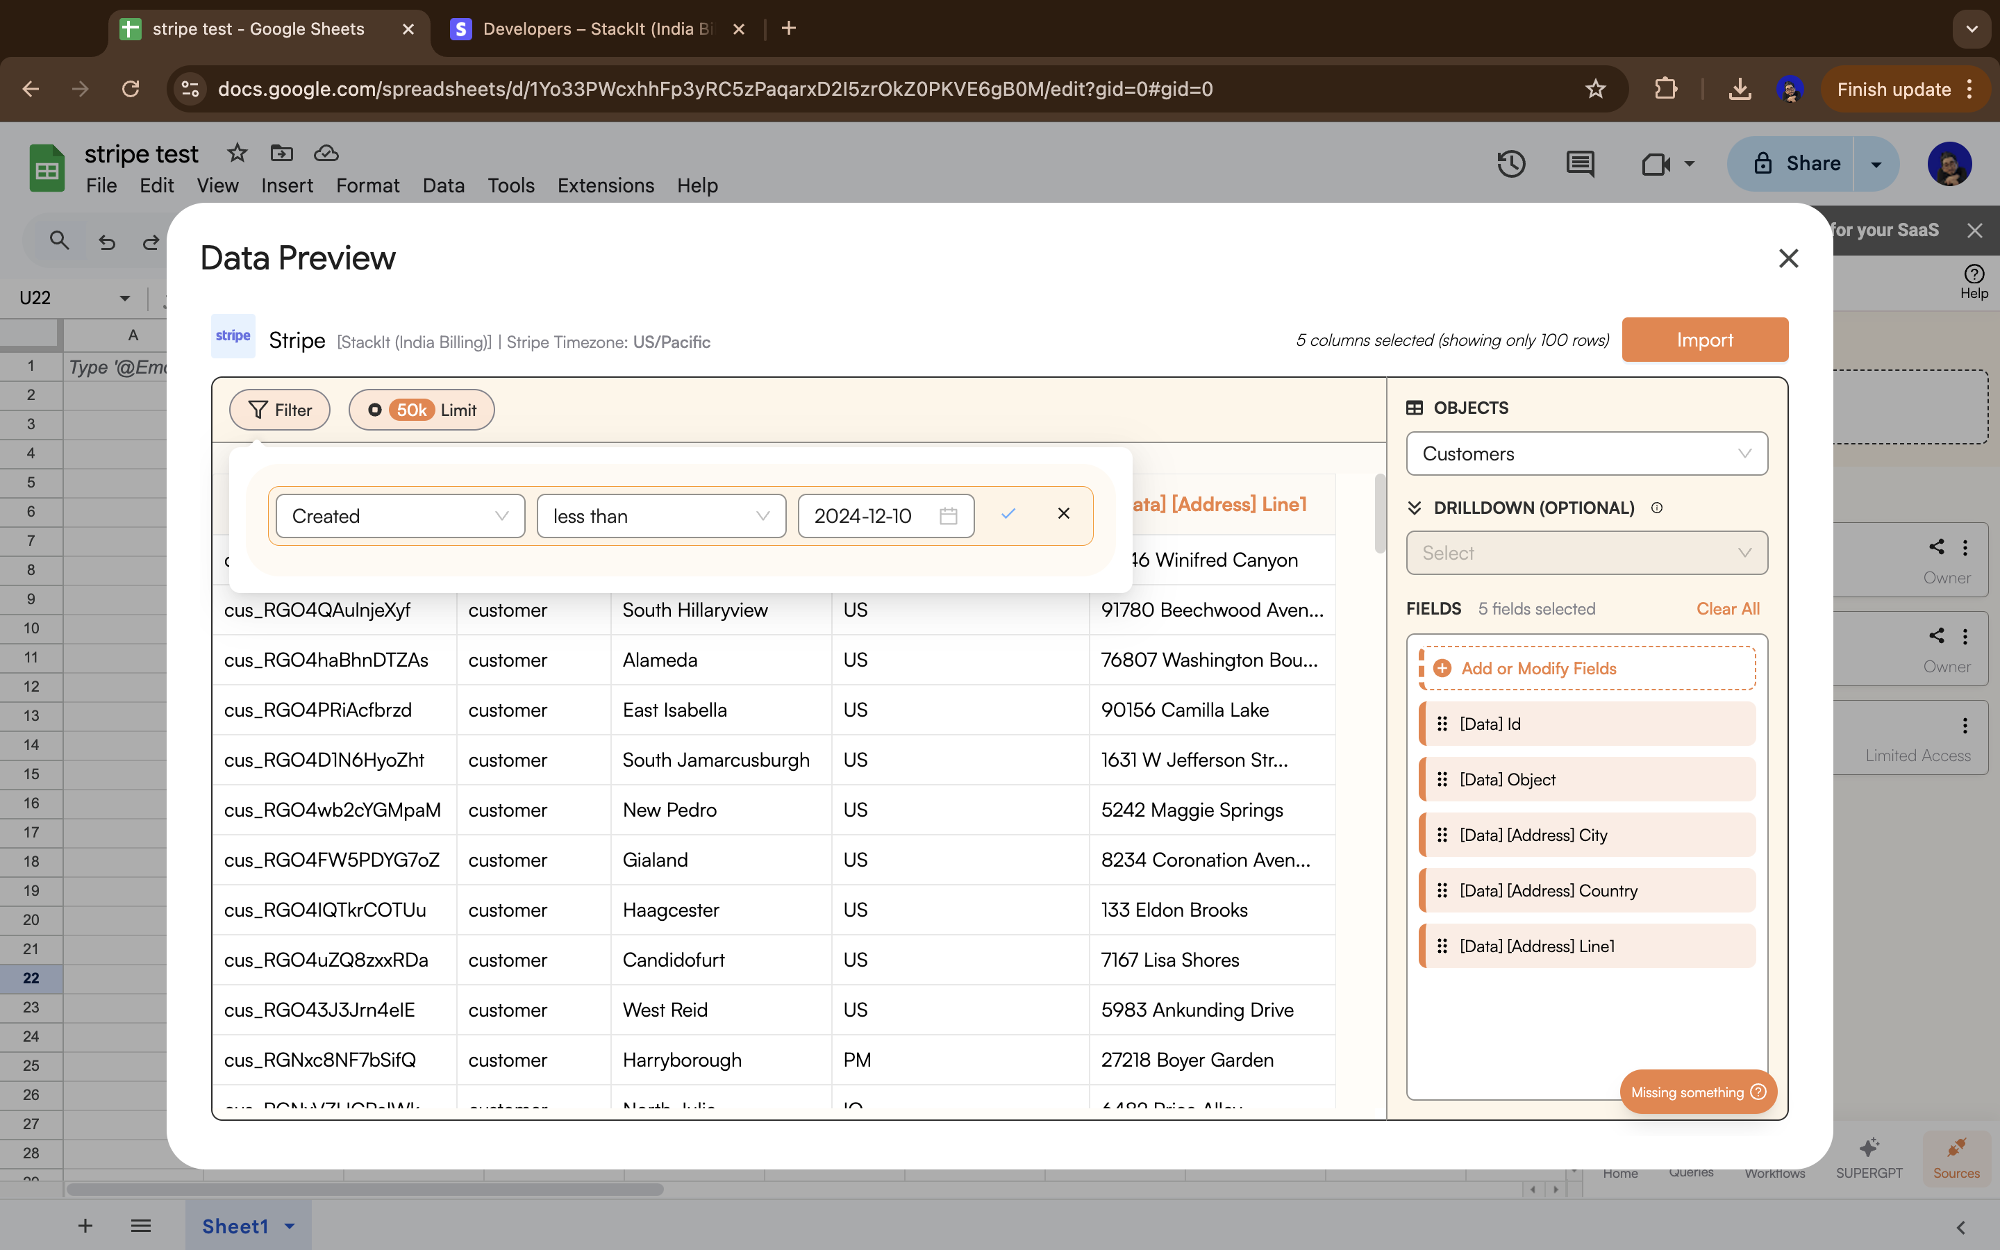The image size is (2000, 1250).
Task: Click the drilldown info icon
Action: point(1656,508)
